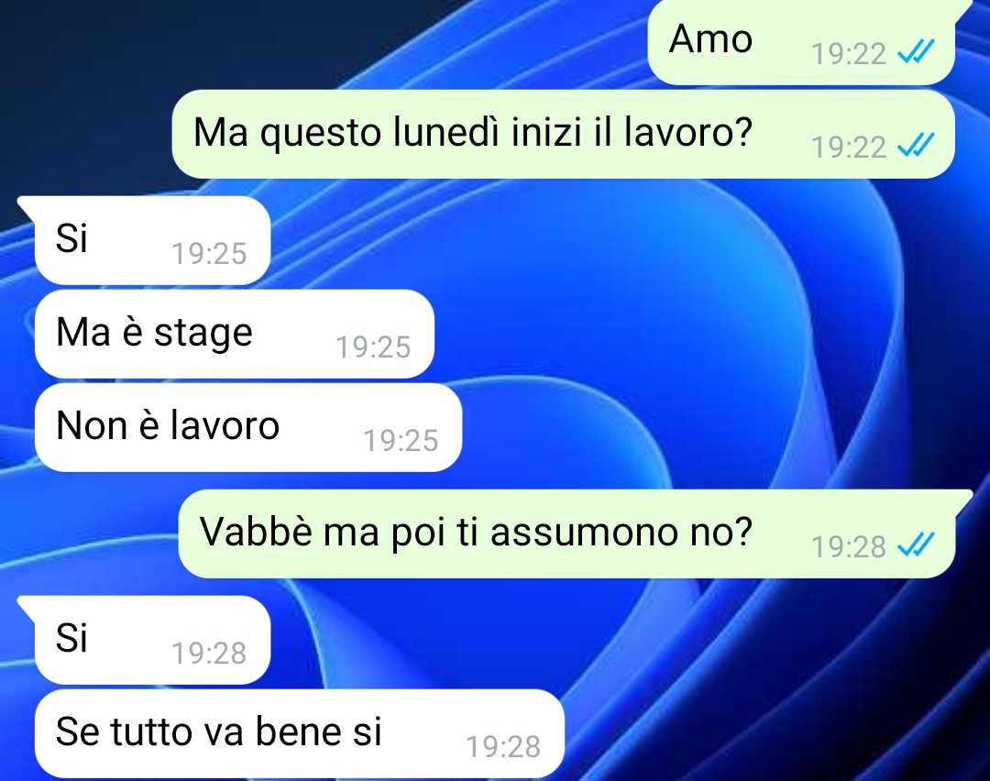Tap the 'Amo' message bubble
Viewport: 990px width, 781px height.
coord(800,41)
